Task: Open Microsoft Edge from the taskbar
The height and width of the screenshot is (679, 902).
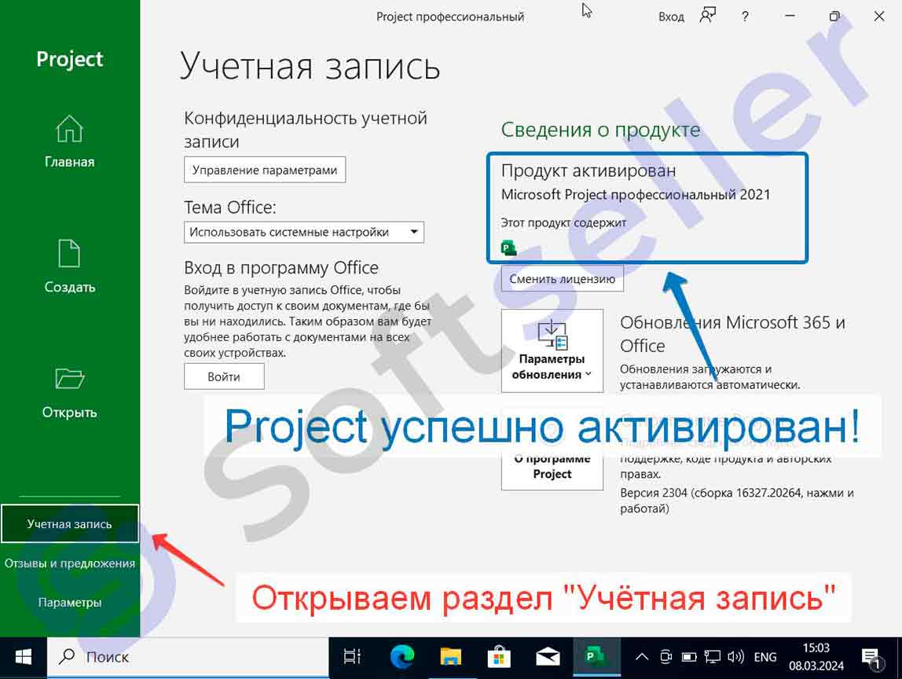Action: click(401, 657)
